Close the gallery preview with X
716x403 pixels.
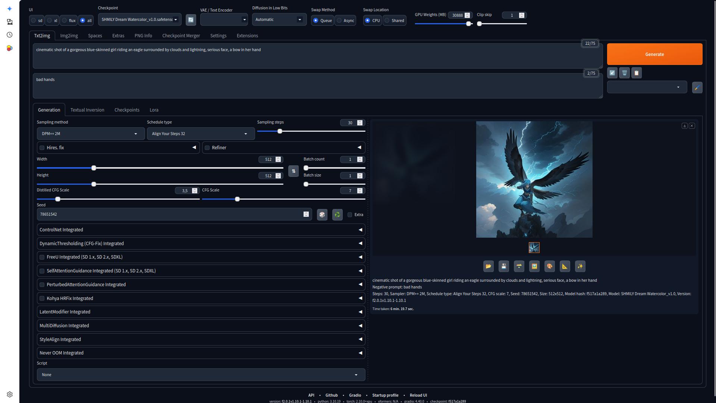tap(692, 126)
